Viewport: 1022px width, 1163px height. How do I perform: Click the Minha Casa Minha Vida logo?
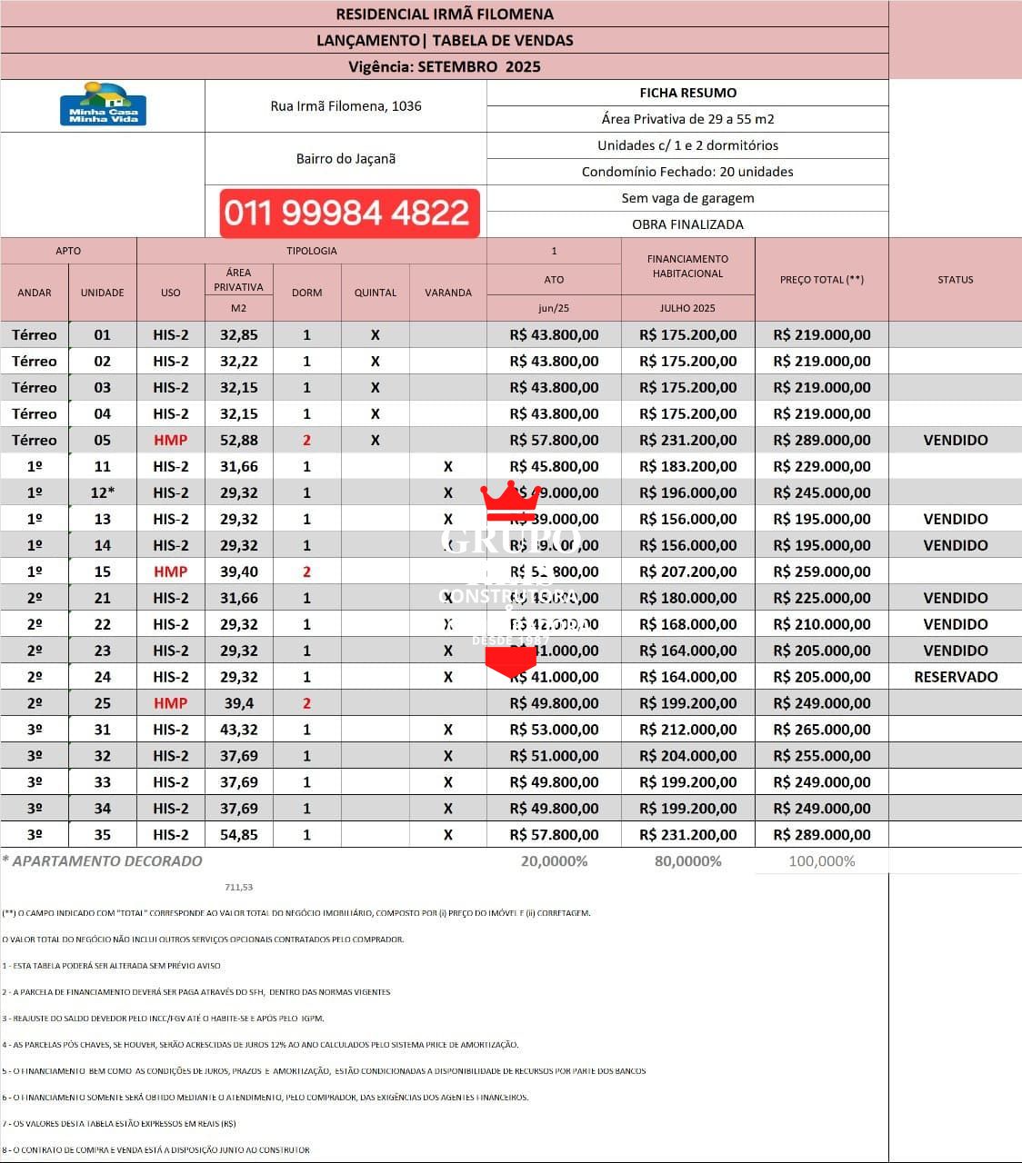pyautogui.click(x=102, y=103)
